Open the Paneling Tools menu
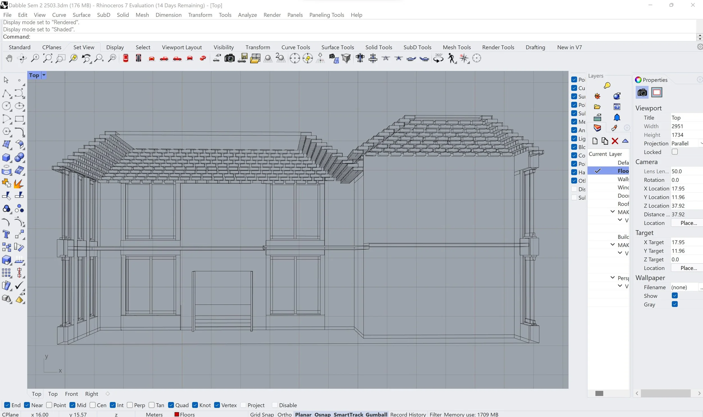 326,15
